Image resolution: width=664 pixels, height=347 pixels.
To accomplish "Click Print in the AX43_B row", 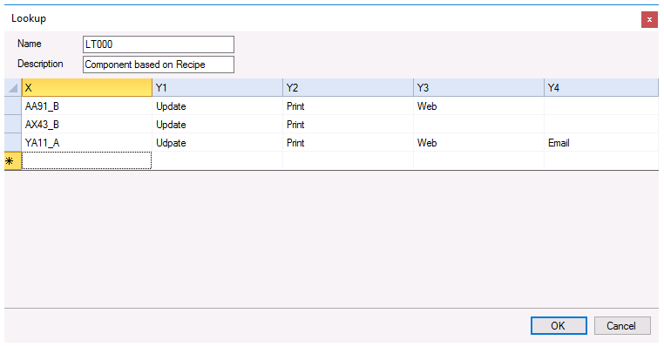I will (348, 124).
